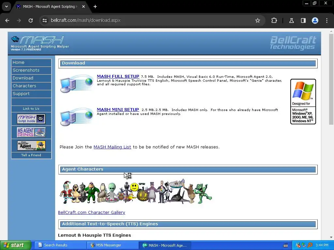
Task: Reload the page with the refresh icon
Action: point(31,21)
